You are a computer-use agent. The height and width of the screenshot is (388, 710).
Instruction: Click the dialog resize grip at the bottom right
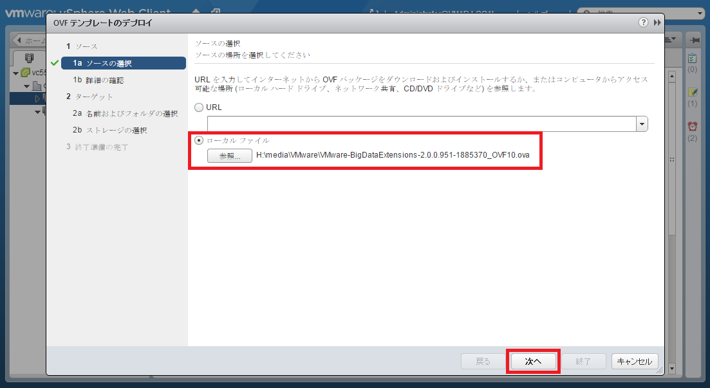pyautogui.click(x=660, y=371)
